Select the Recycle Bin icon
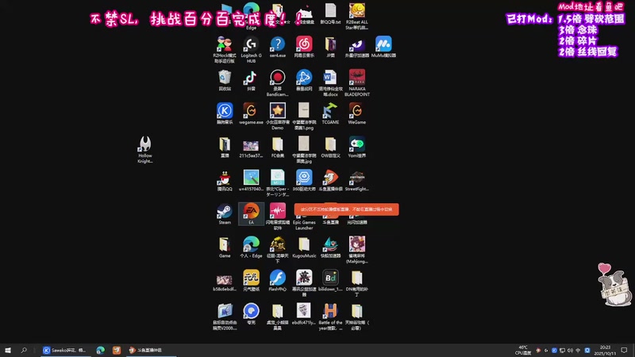The height and width of the screenshot is (357, 635). point(225,80)
